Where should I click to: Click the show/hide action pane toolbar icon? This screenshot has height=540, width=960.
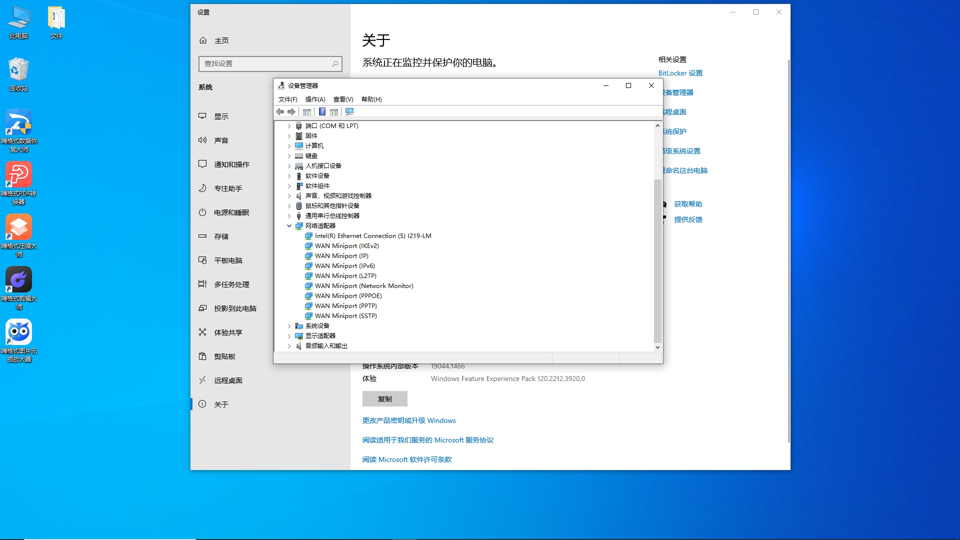[x=334, y=111]
